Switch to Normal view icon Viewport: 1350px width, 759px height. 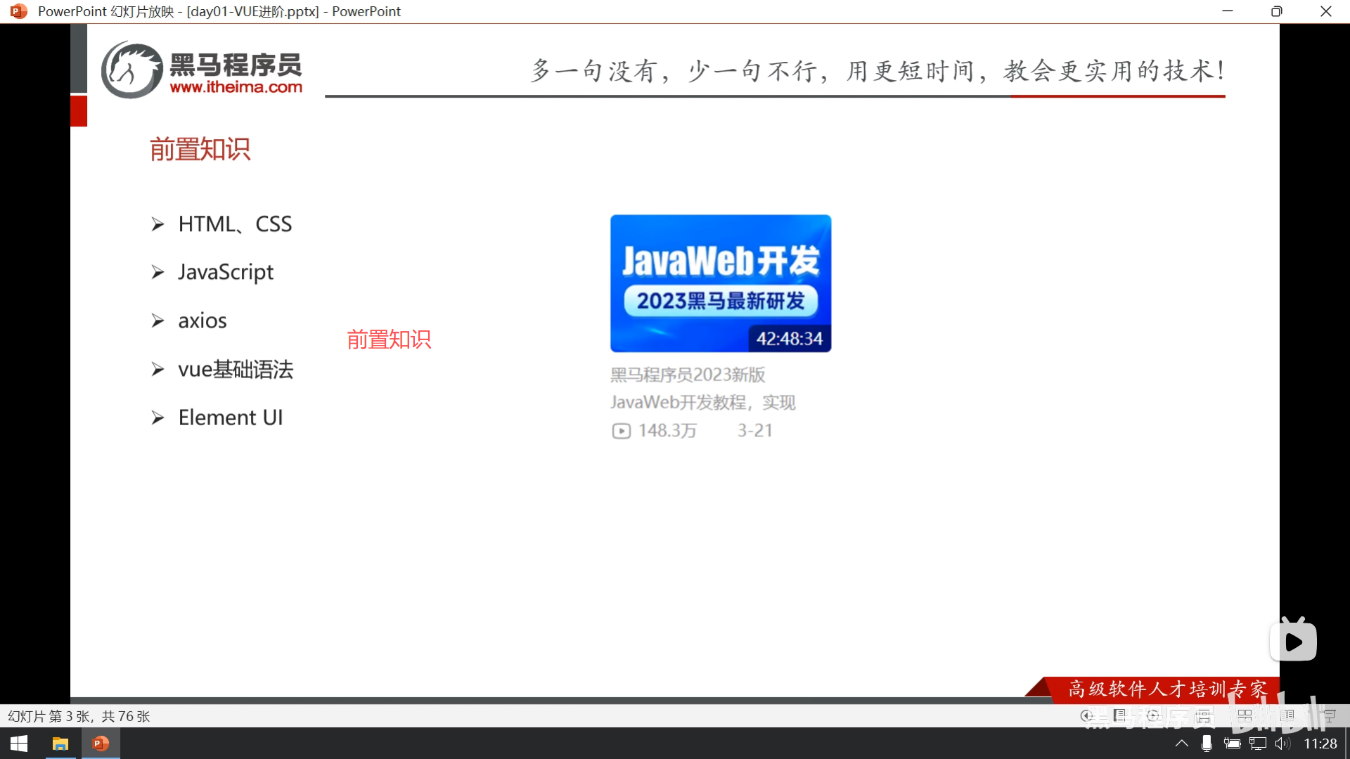[x=1204, y=715]
